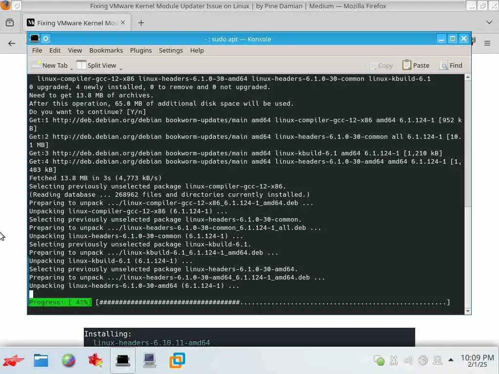Launch the VMware Workstation icon in the taskbar
This screenshot has height=374, width=499.
click(177, 360)
